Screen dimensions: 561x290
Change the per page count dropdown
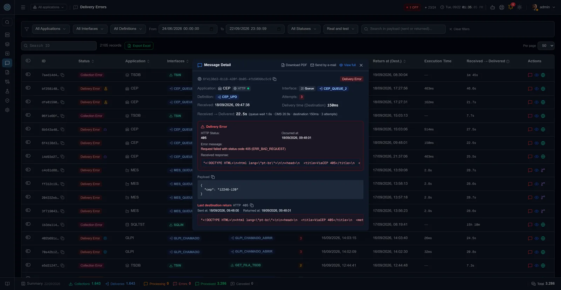[x=546, y=46]
